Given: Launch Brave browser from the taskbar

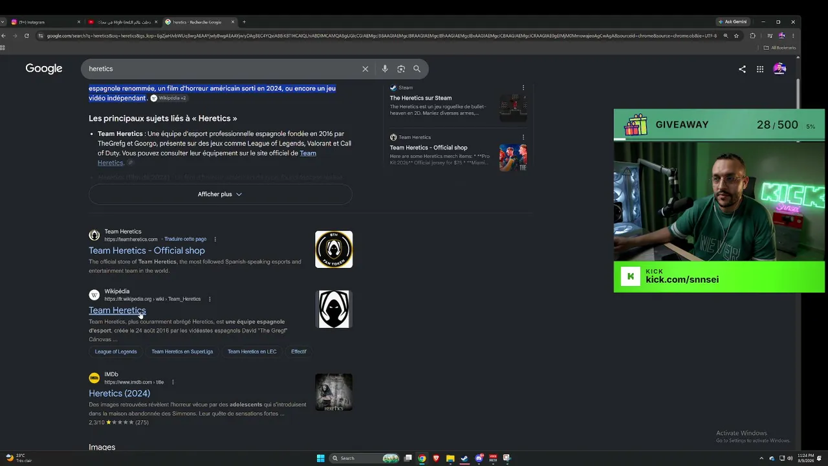Looking at the screenshot, I should point(436,458).
